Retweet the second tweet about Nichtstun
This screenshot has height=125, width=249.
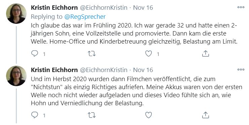pos(92,115)
